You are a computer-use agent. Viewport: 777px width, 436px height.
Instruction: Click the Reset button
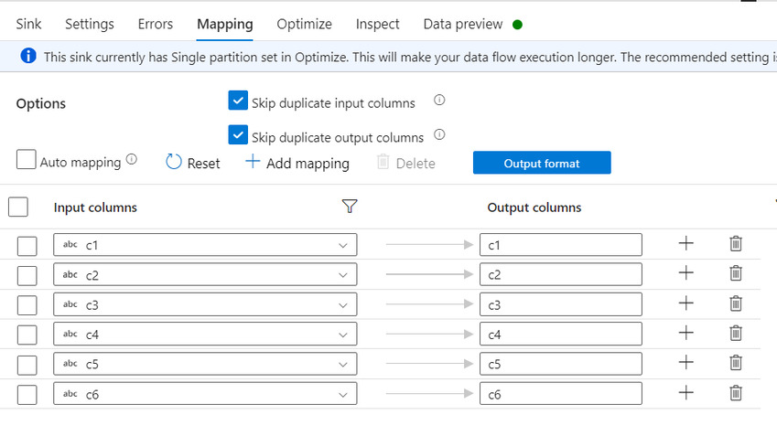193,163
